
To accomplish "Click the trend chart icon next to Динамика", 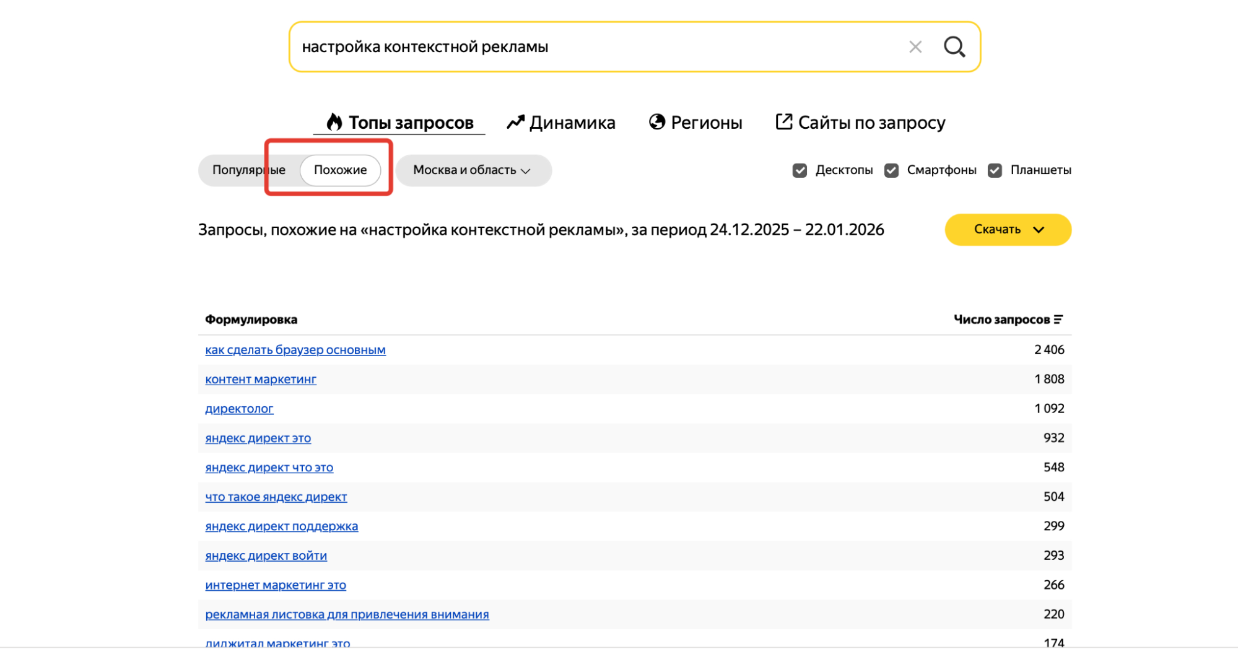I will 515,122.
